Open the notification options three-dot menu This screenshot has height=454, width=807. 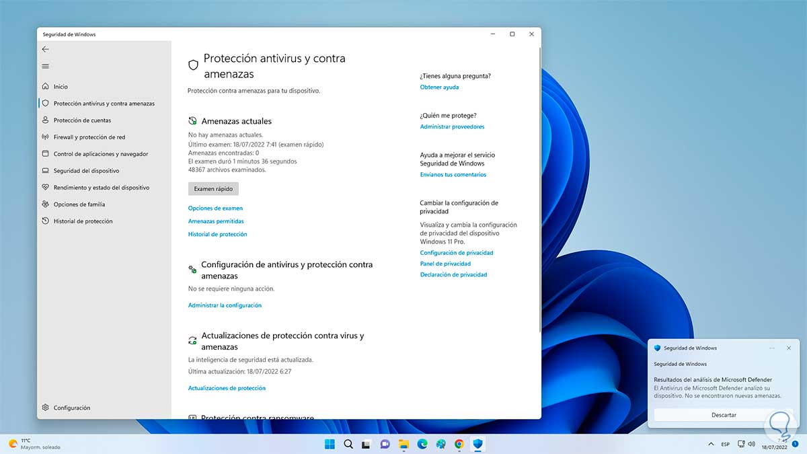click(x=772, y=348)
